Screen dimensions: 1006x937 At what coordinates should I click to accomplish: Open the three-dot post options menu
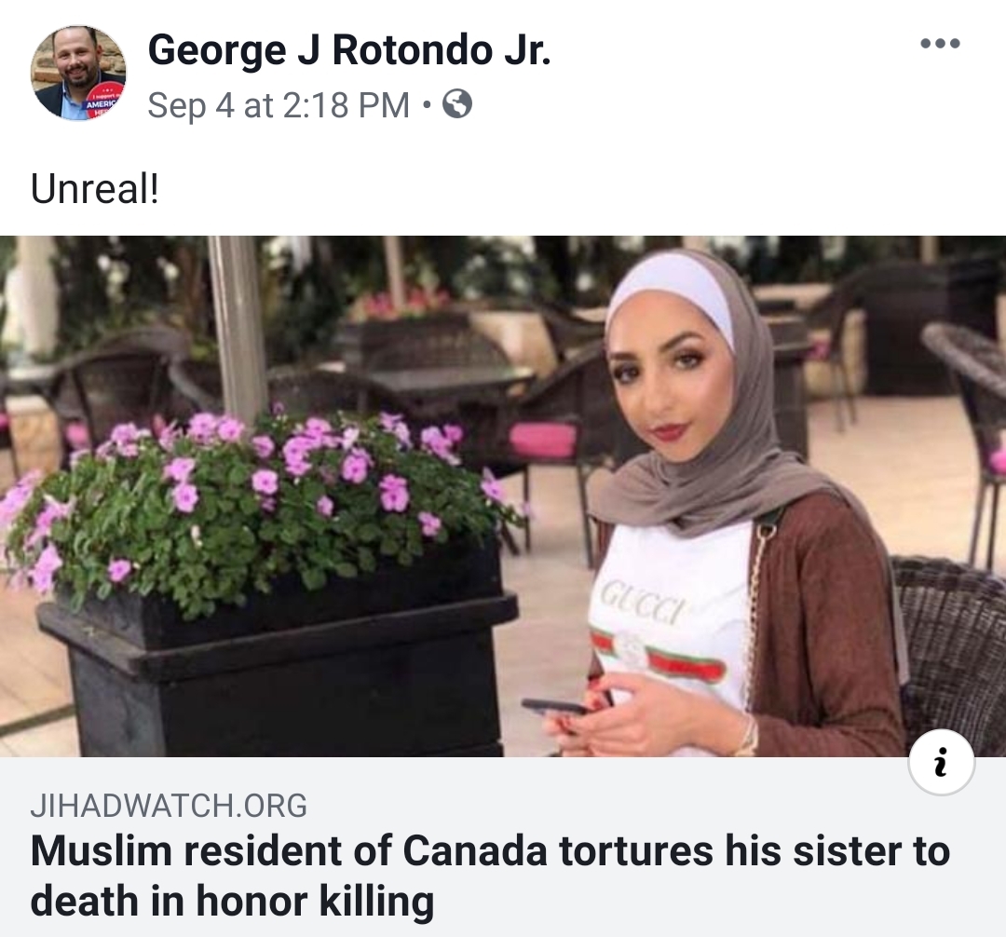coord(940,44)
